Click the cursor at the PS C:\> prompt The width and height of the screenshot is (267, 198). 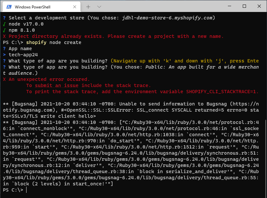(x=26, y=190)
